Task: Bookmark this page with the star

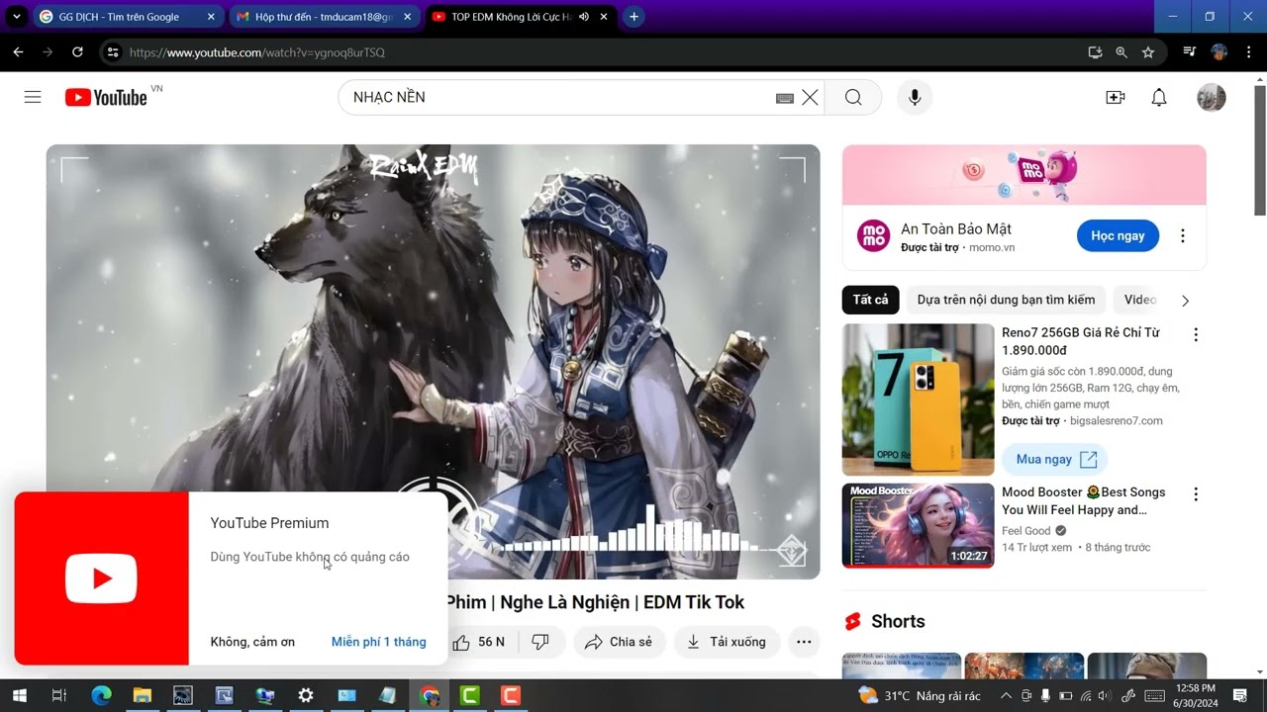Action: coord(1148,52)
